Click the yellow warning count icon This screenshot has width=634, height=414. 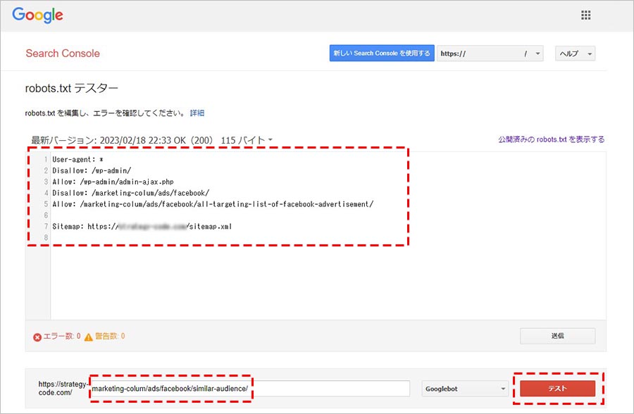(x=89, y=337)
